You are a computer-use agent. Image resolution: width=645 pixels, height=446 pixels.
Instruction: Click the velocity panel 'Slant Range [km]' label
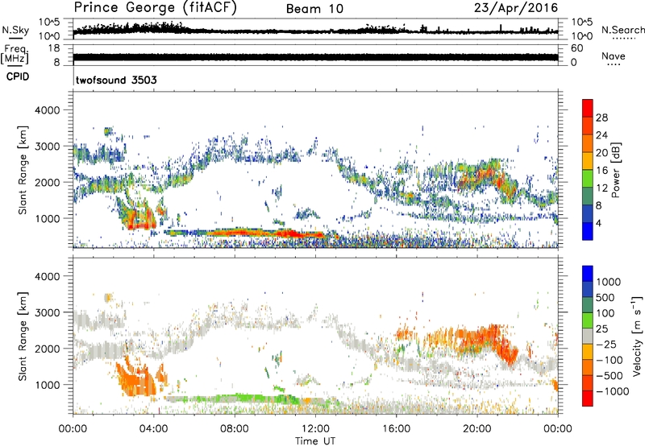point(23,337)
